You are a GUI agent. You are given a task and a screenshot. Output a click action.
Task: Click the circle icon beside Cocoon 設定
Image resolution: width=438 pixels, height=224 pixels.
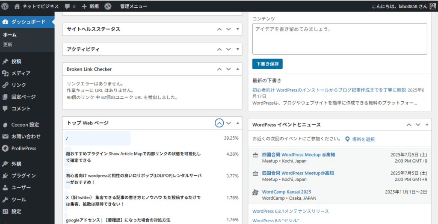[5, 125]
